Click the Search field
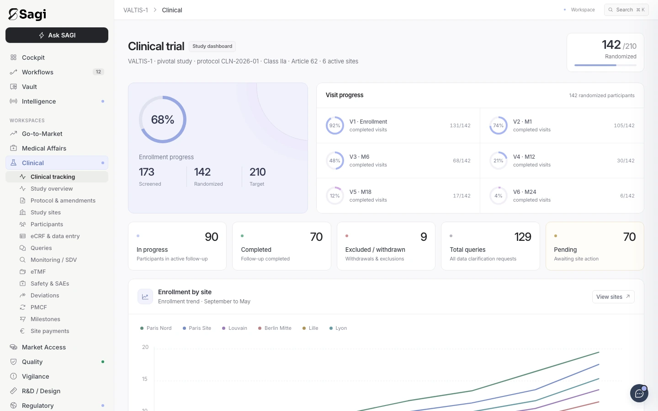Screen dimensions: 658x411 [x=626, y=10]
